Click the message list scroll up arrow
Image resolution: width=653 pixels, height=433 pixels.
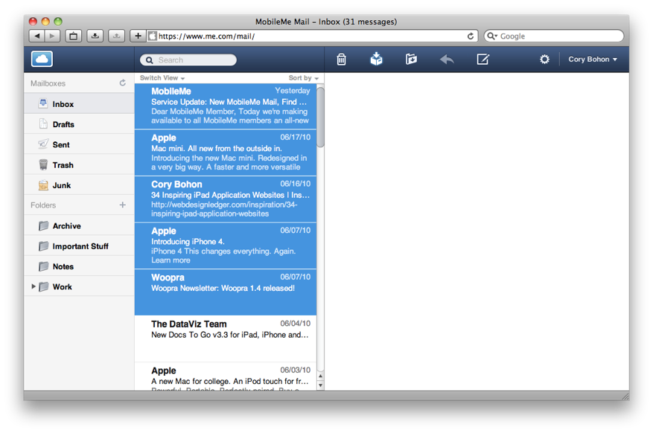pyautogui.click(x=320, y=376)
